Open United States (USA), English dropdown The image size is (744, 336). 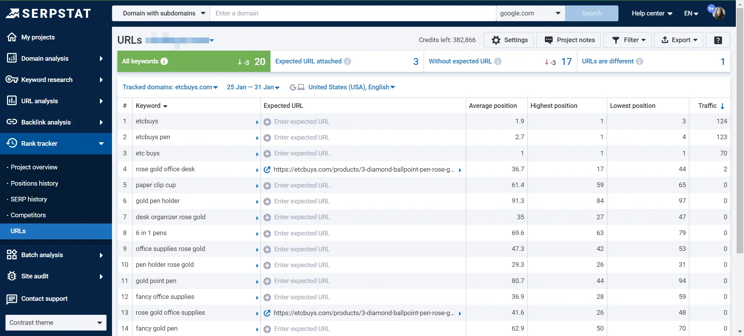351,87
